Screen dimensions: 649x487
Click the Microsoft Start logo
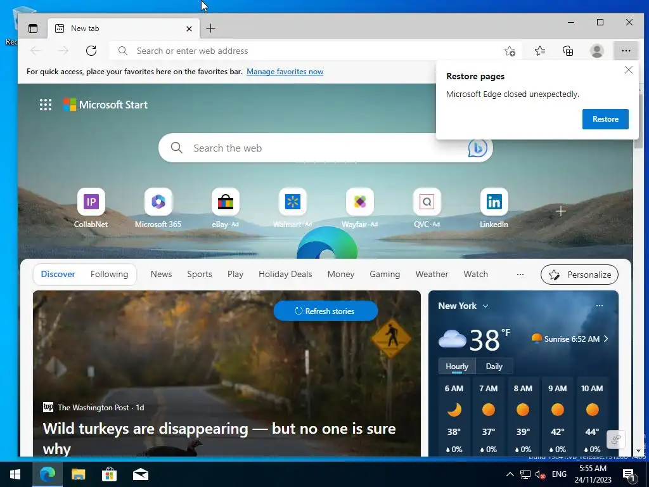coord(105,105)
